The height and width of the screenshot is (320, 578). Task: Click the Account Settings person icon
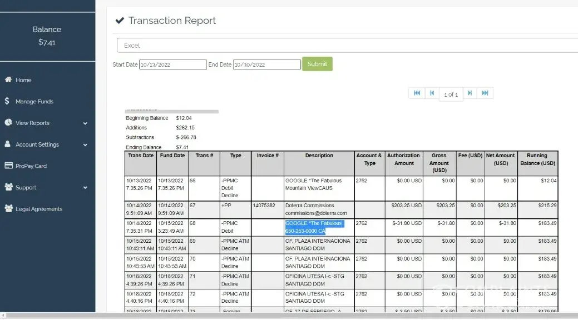point(8,144)
